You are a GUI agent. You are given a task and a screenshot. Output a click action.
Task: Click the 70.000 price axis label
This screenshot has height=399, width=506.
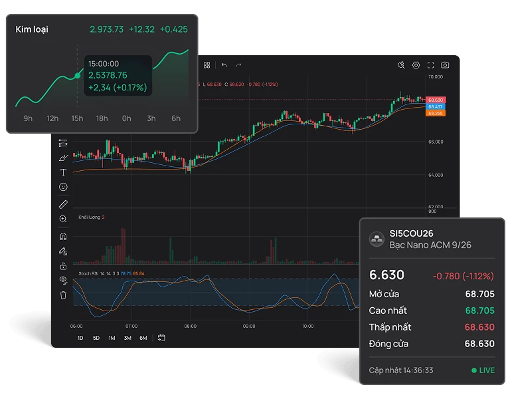pos(436,77)
